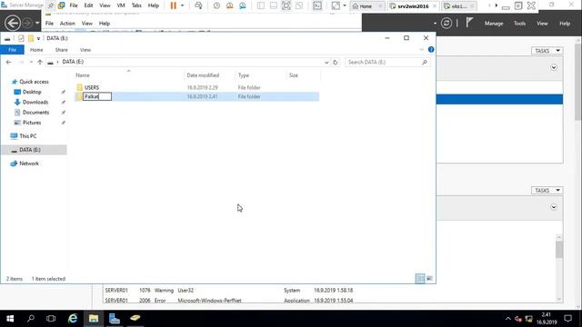Open the VM menu

tap(121, 5)
